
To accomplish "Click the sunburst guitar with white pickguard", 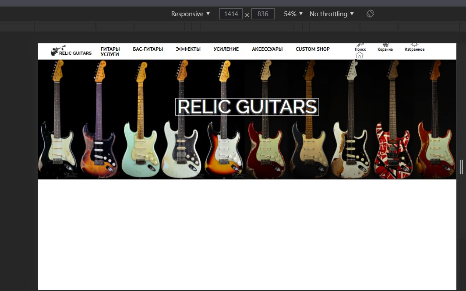I will coord(224,119).
